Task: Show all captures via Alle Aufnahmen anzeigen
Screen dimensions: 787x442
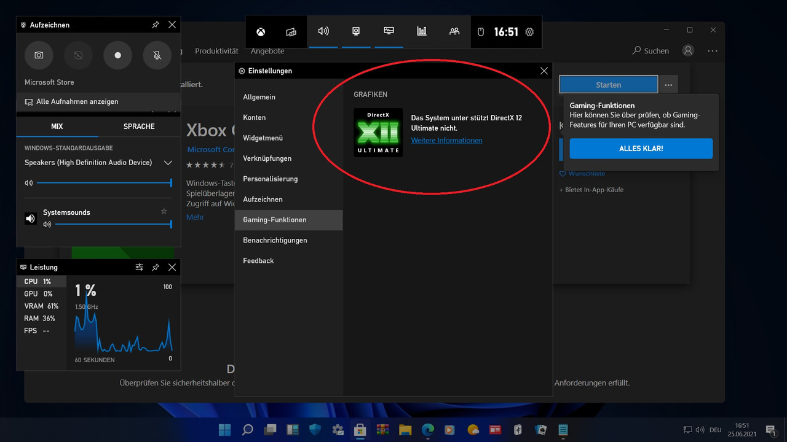Action: point(98,102)
